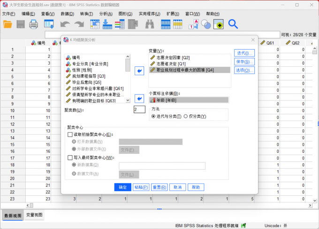Open Find with the binoculars icon

tap(150, 24)
